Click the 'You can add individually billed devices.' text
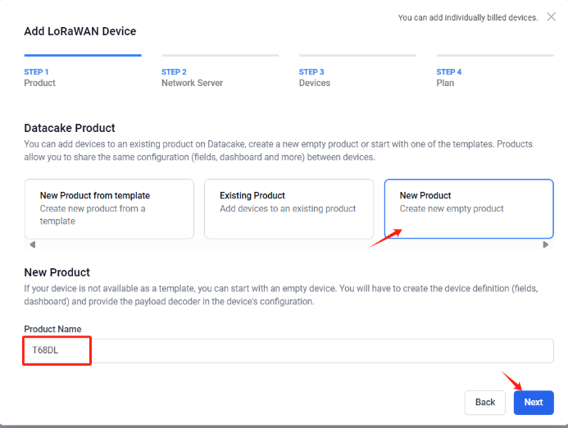The image size is (568, 428). 468,17
